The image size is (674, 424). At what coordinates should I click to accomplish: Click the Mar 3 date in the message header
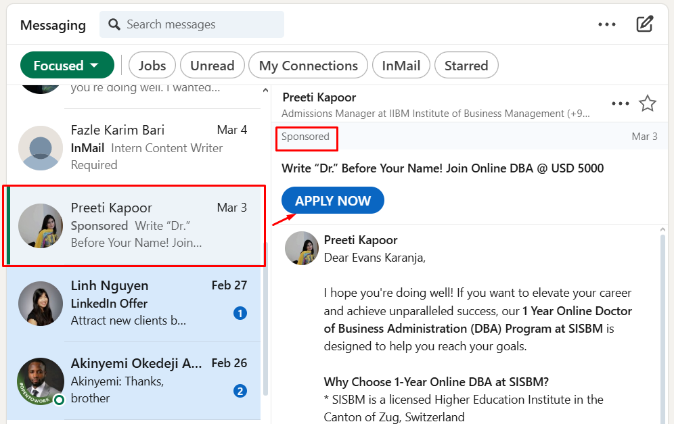tap(644, 137)
